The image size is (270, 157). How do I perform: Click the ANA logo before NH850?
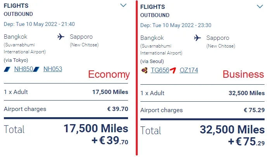point(7,69)
